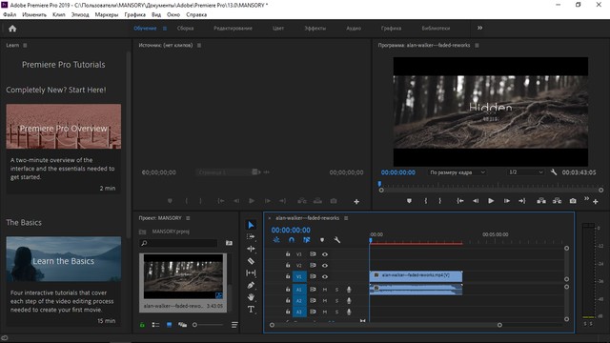Viewport: 610px width, 343px height.
Task: Click Mark Out in Program monitor
Action: point(440,201)
